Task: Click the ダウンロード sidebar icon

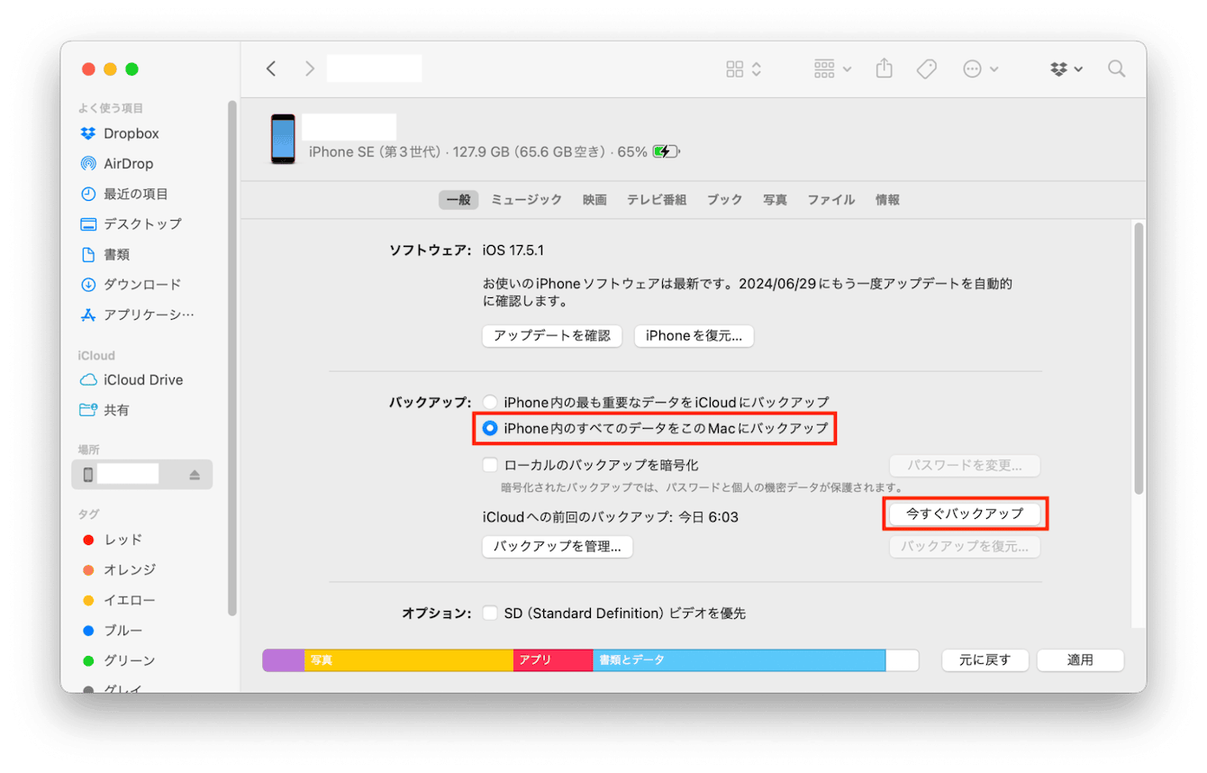Action: [x=88, y=285]
